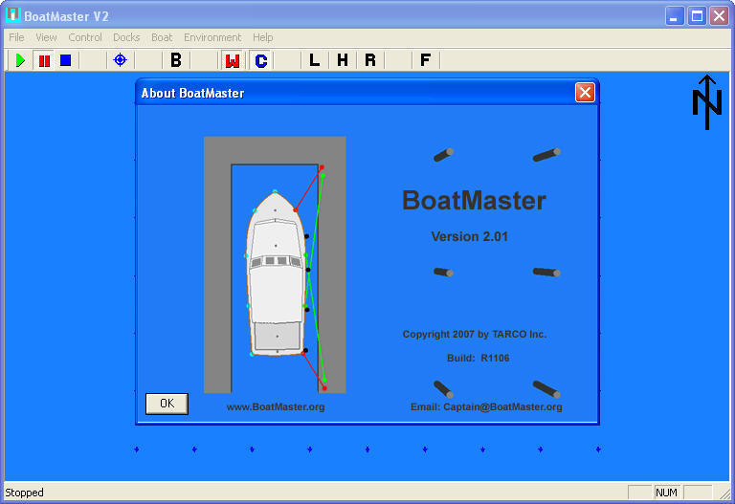Click the www.BoatMaster.org website text
Screen dimensions: 735x504
[x=276, y=407]
